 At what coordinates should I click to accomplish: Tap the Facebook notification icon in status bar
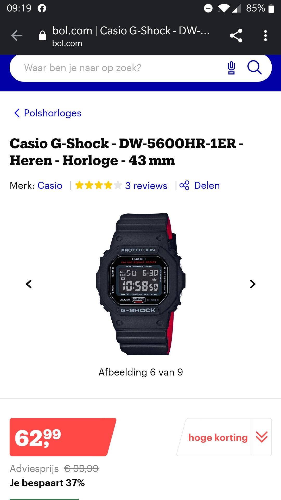pos(42,8)
